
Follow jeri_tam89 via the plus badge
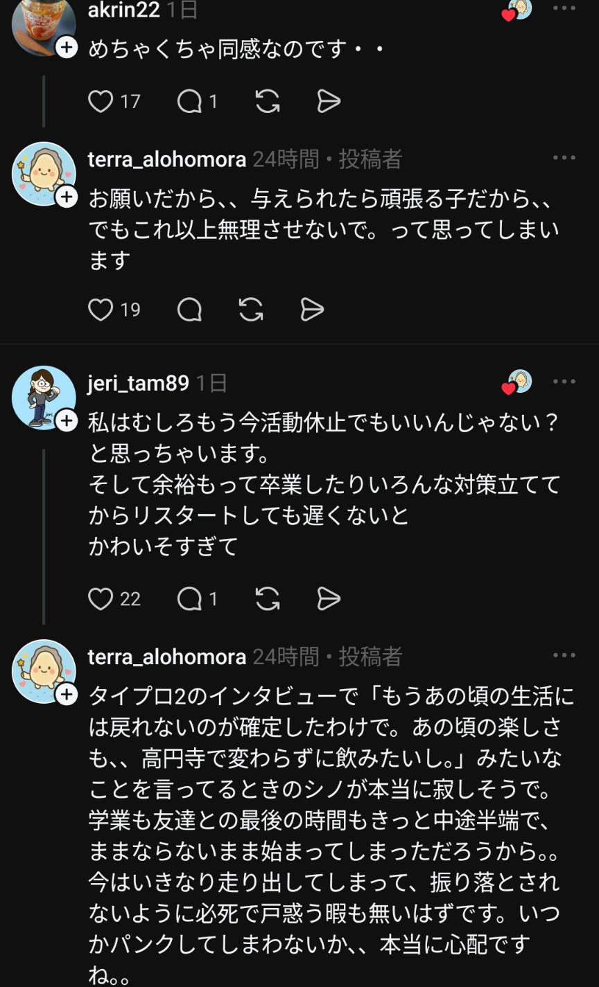click(67, 420)
